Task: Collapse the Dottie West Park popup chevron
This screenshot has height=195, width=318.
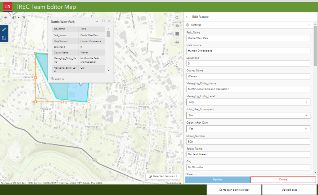Action: click(x=97, y=21)
